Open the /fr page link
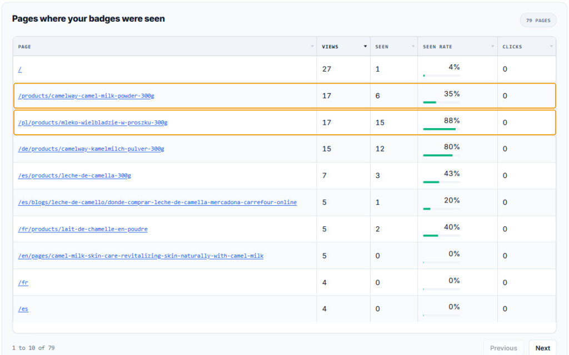 (23, 282)
